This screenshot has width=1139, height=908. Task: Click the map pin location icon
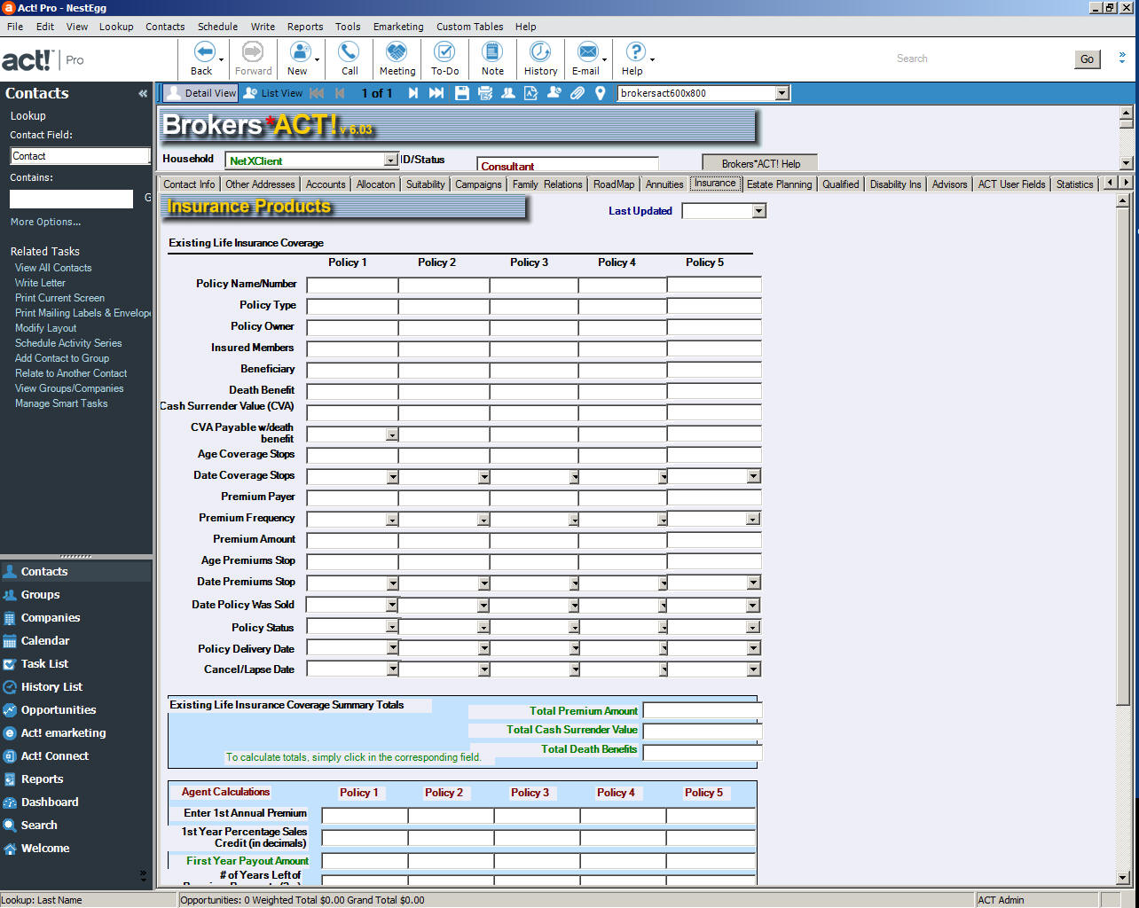(x=601, y=93)
